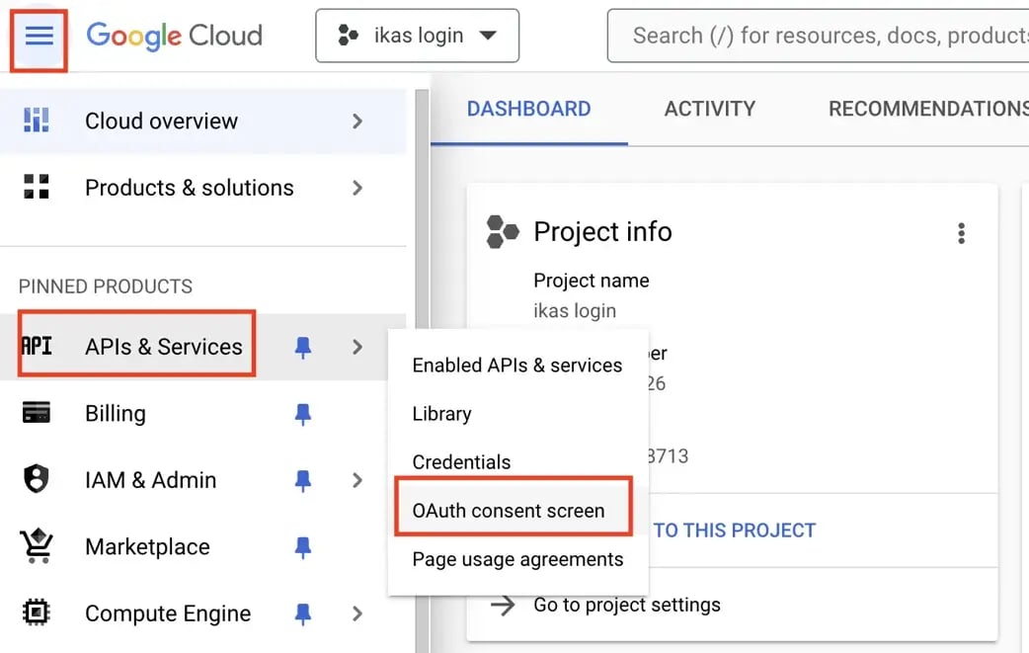
Task: Click the Marketplace shopping cart icon
Action: point(37,546)
